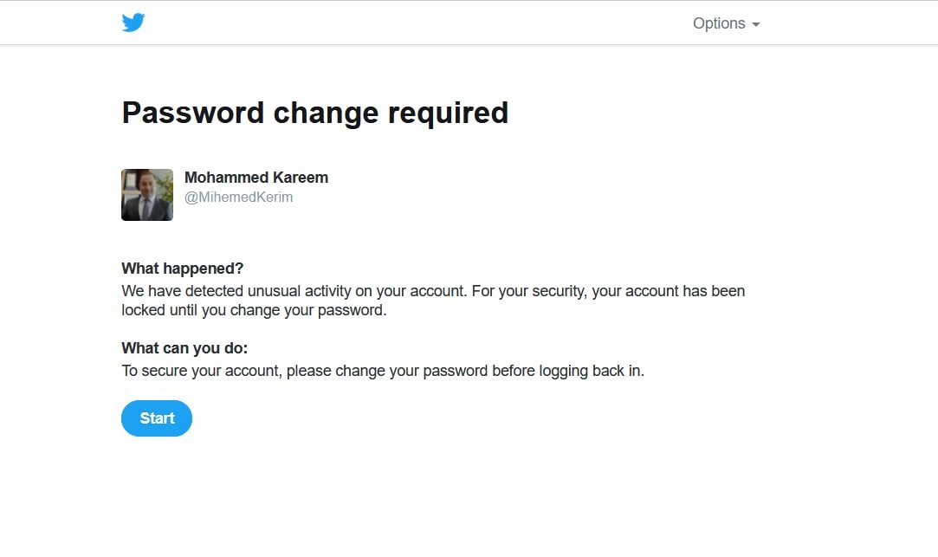Click the 'locked until you change your password' line
The image size is (938, 557).
point(254,310)
